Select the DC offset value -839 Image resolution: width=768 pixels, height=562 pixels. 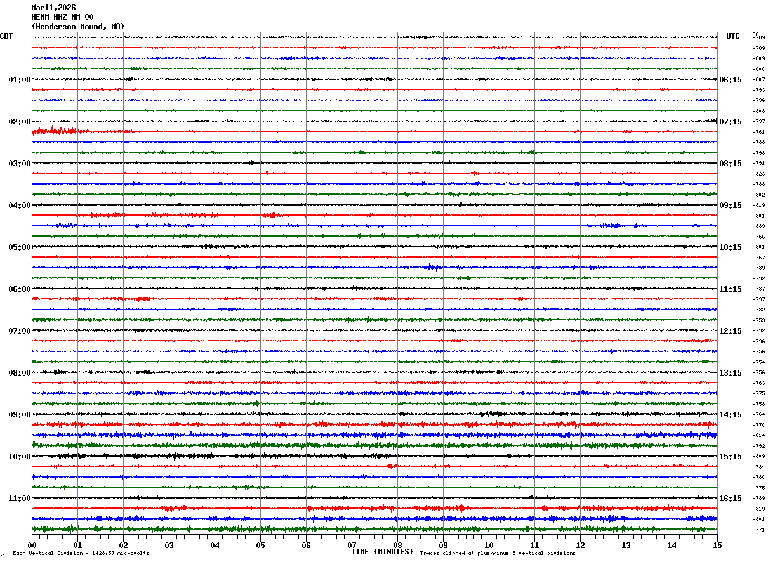(758, 226)
